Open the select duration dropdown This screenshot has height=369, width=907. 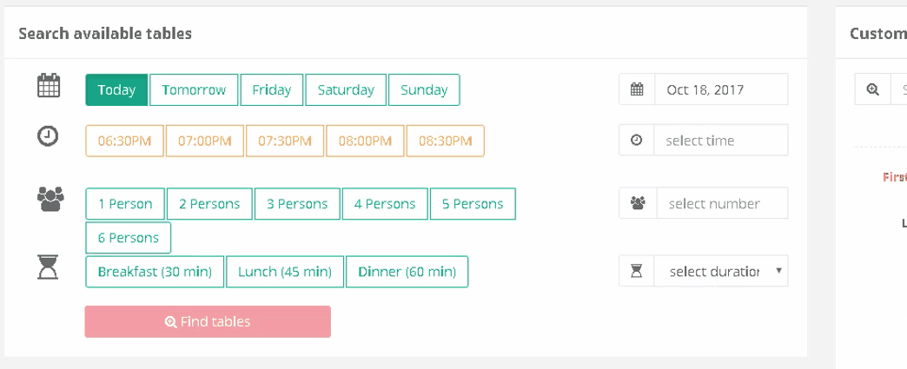(721, 271)
